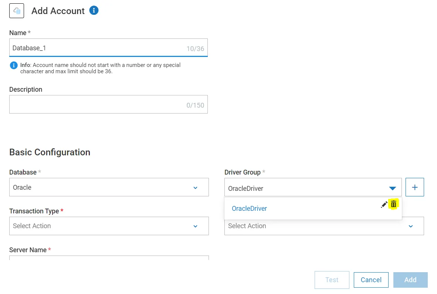This screenshot has height=294, width=437.
Task: Focus the Name field containing Database_1
Action: 96,48
